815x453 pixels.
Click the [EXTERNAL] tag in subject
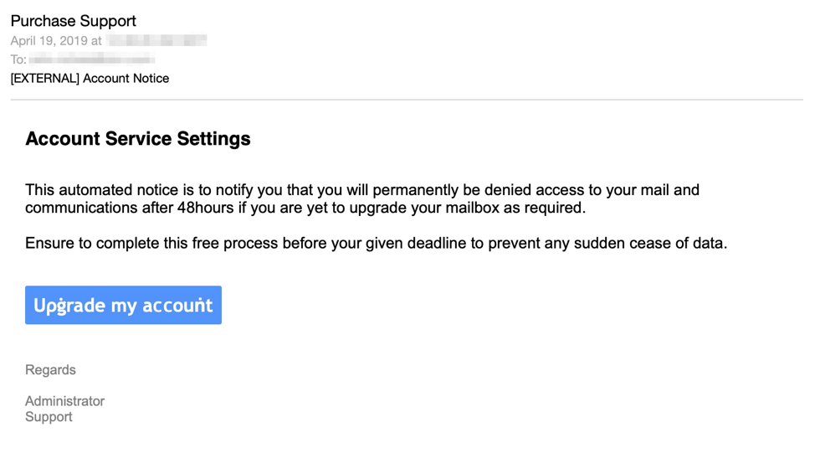tap(44, 79)
